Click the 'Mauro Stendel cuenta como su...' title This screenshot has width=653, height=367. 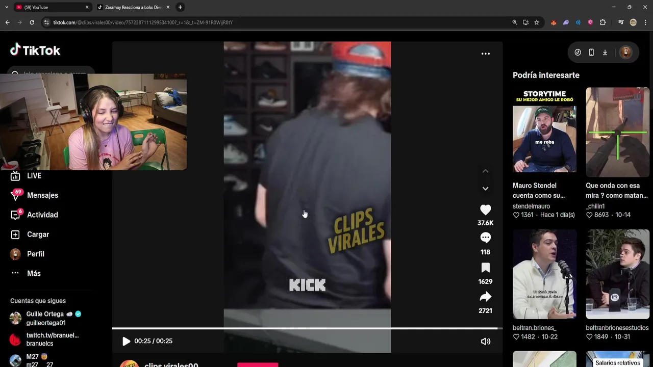(539, 190)
